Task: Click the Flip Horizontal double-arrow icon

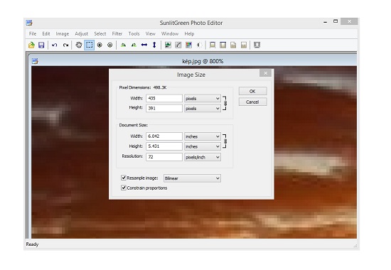Action: [144, 45]
